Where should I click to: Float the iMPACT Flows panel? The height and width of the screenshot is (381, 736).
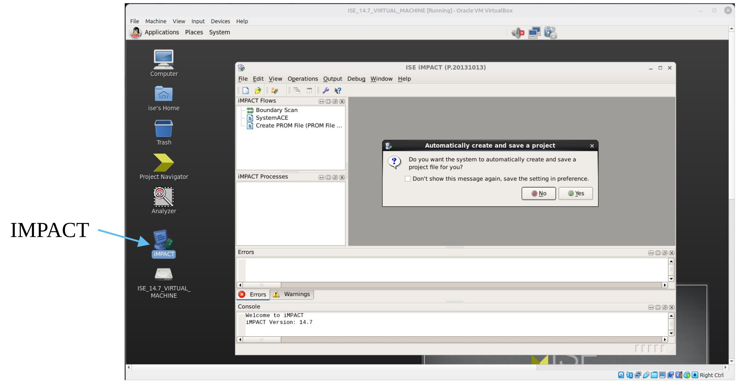coord(335,101)
